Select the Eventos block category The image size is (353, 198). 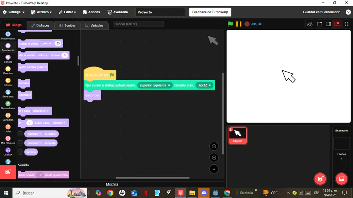click(x=8, y=70)
